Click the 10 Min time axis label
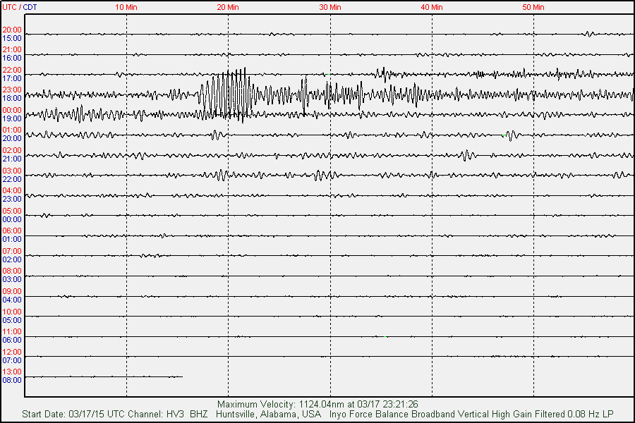Image resolution: width=635 pixels, height=423 pixels. [x=126, y=7]
